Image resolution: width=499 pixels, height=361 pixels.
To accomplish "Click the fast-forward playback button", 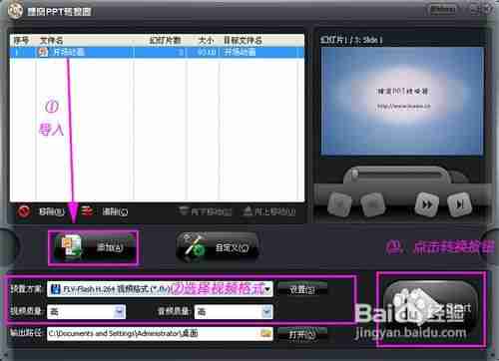I will (427, 203).
